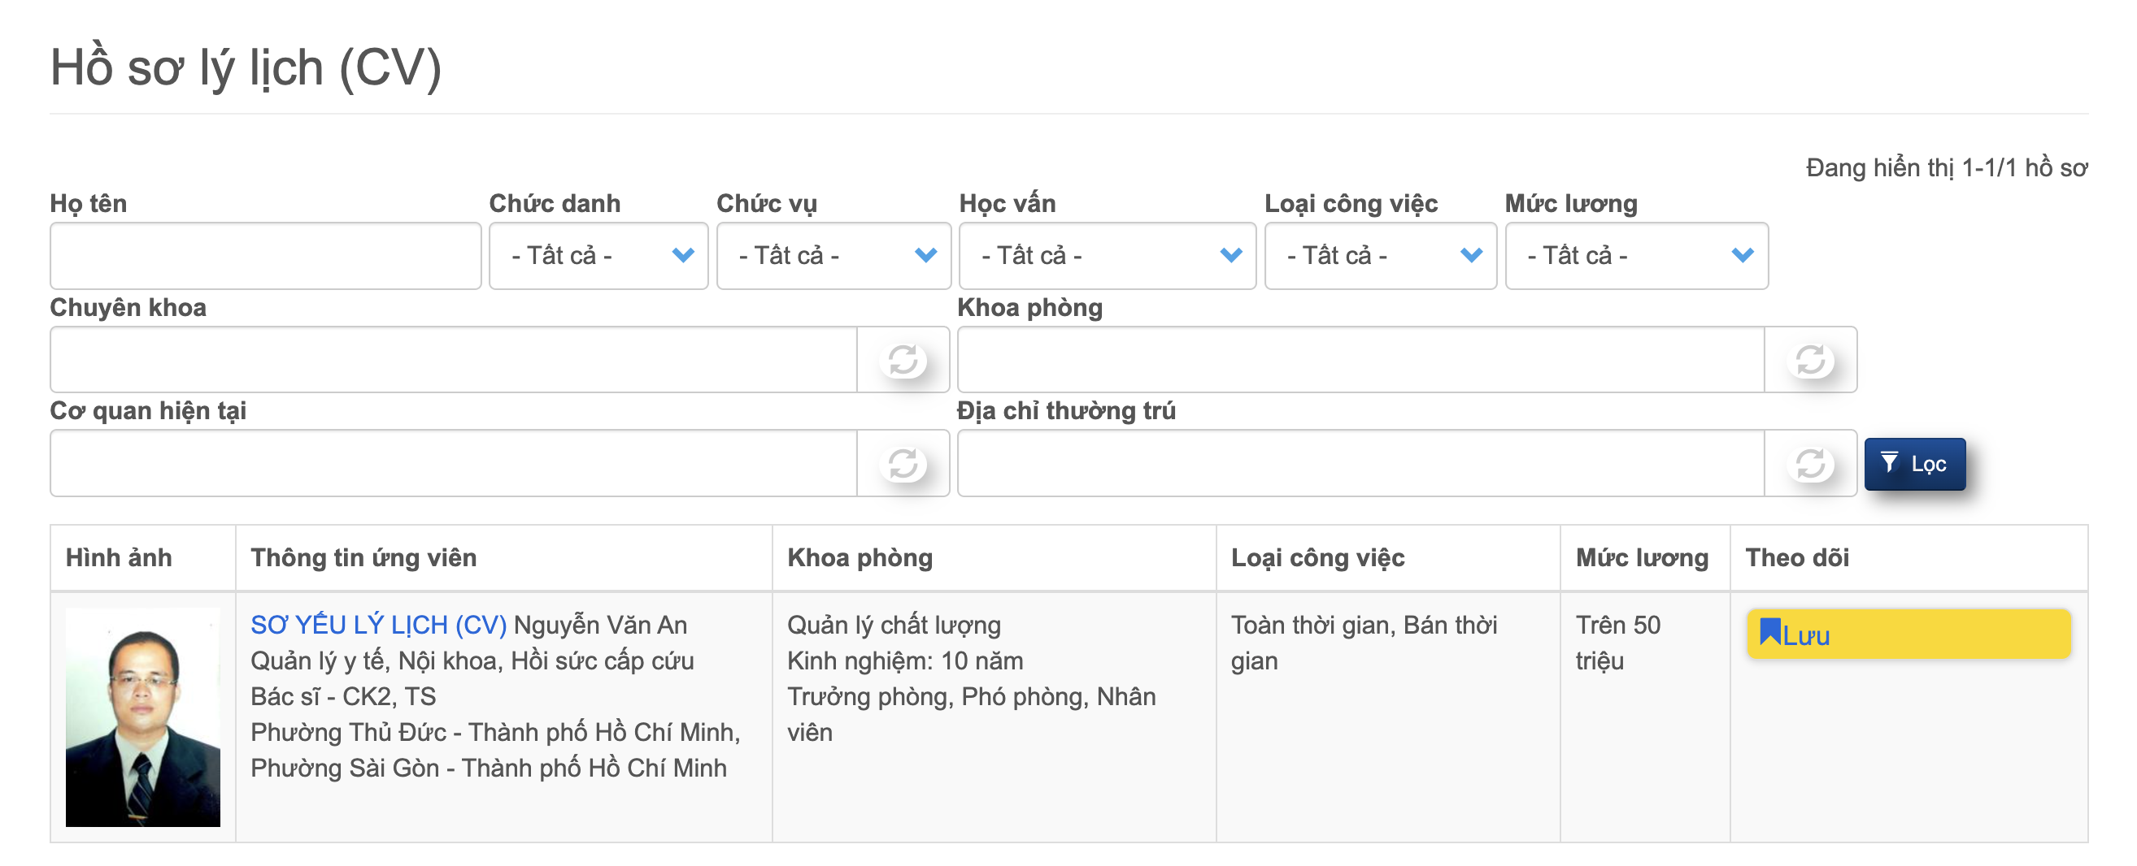The width and height of the screenshot is (2137, 866).
Task: Open the Chức danh dropdown
Action: click(598, 255)
